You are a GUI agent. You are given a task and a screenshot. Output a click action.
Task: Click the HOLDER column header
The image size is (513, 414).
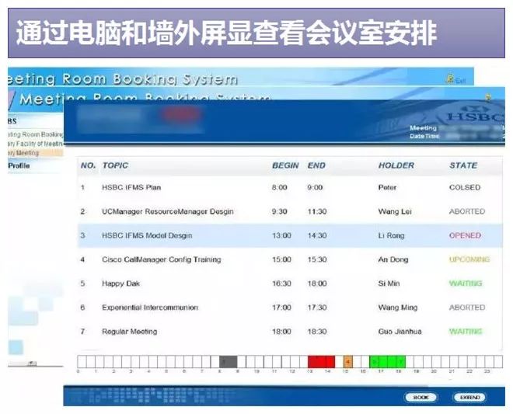point(396,165)
